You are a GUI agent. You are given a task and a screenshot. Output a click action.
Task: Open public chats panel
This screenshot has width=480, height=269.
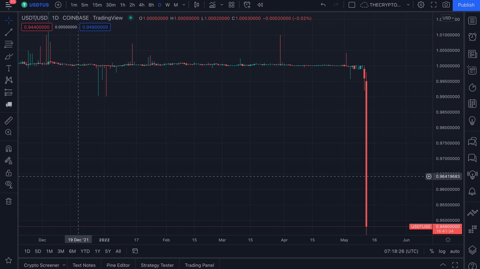(x=472, y=141)
